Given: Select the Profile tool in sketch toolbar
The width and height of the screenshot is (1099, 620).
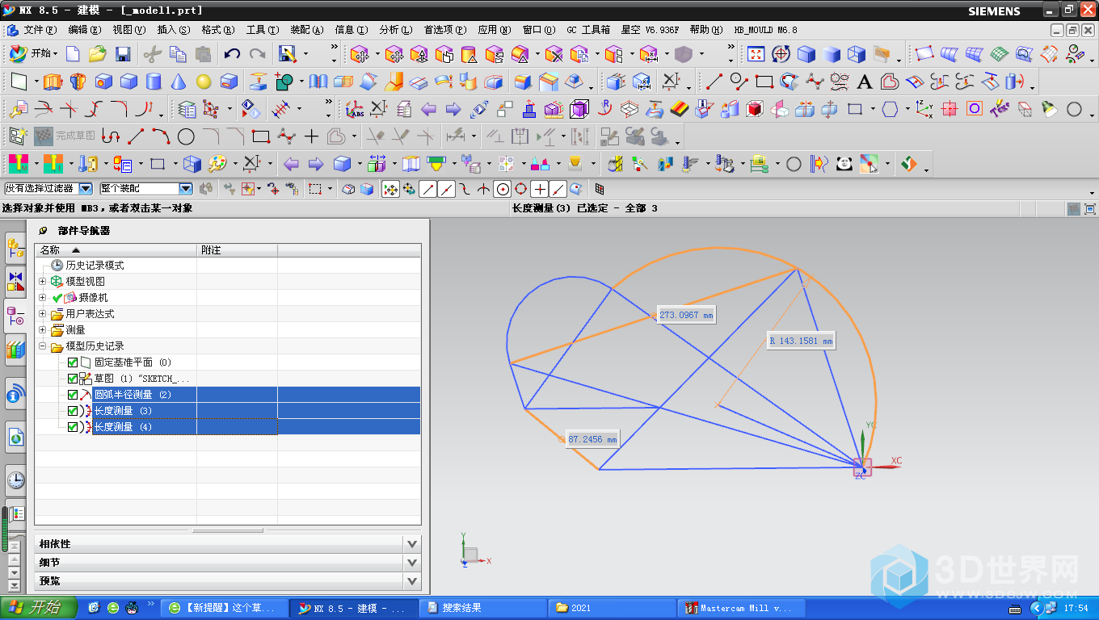Looking at the screenshot, I should pyautogui.click(x=111, y=136).
